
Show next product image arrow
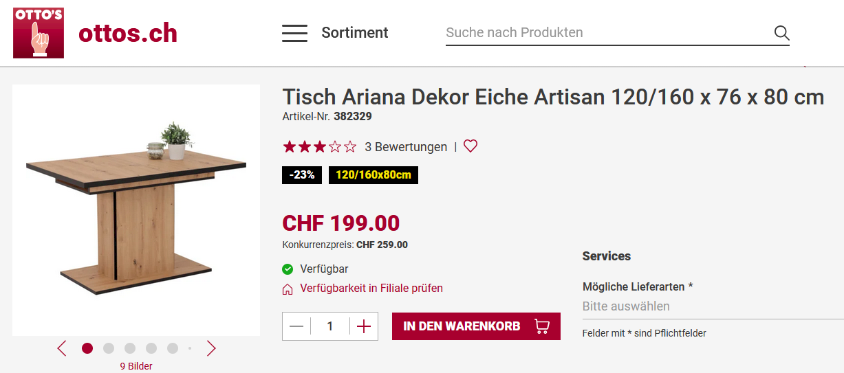(211, 348)
